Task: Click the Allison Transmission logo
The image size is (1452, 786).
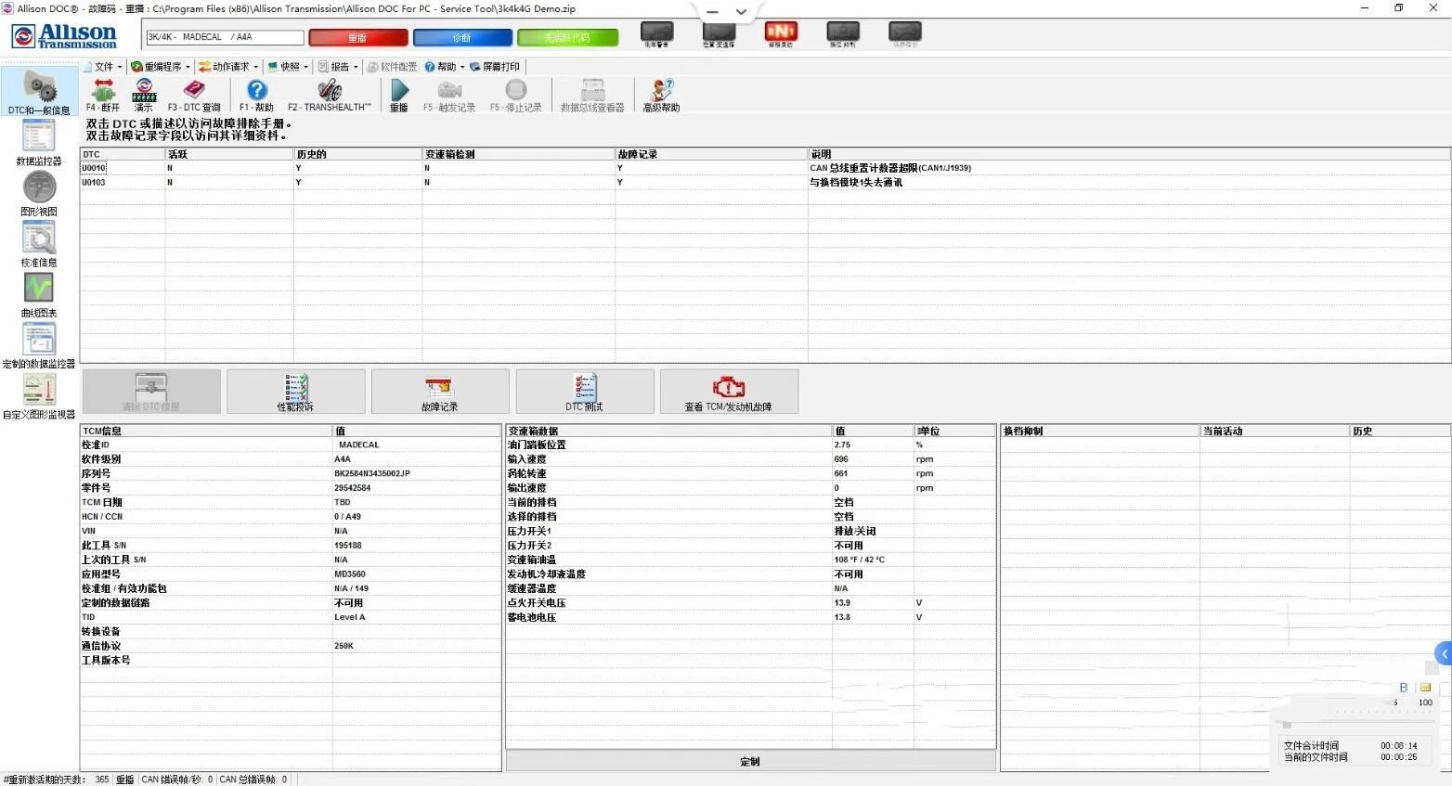Action: [x=65, y=36]
